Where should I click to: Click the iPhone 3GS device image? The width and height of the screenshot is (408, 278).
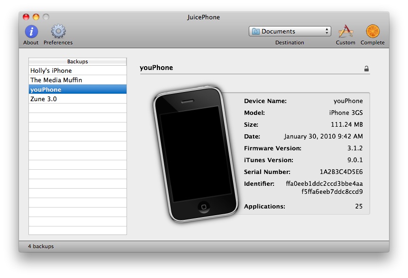coord(196,154)
